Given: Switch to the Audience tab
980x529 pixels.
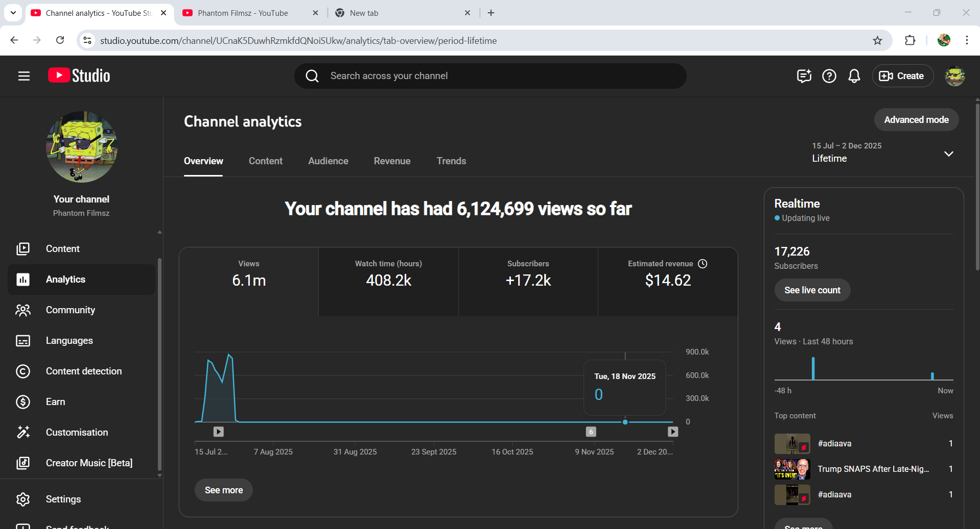Looking at the screenshot, I should pyautogui.click(x=328, y=161).
